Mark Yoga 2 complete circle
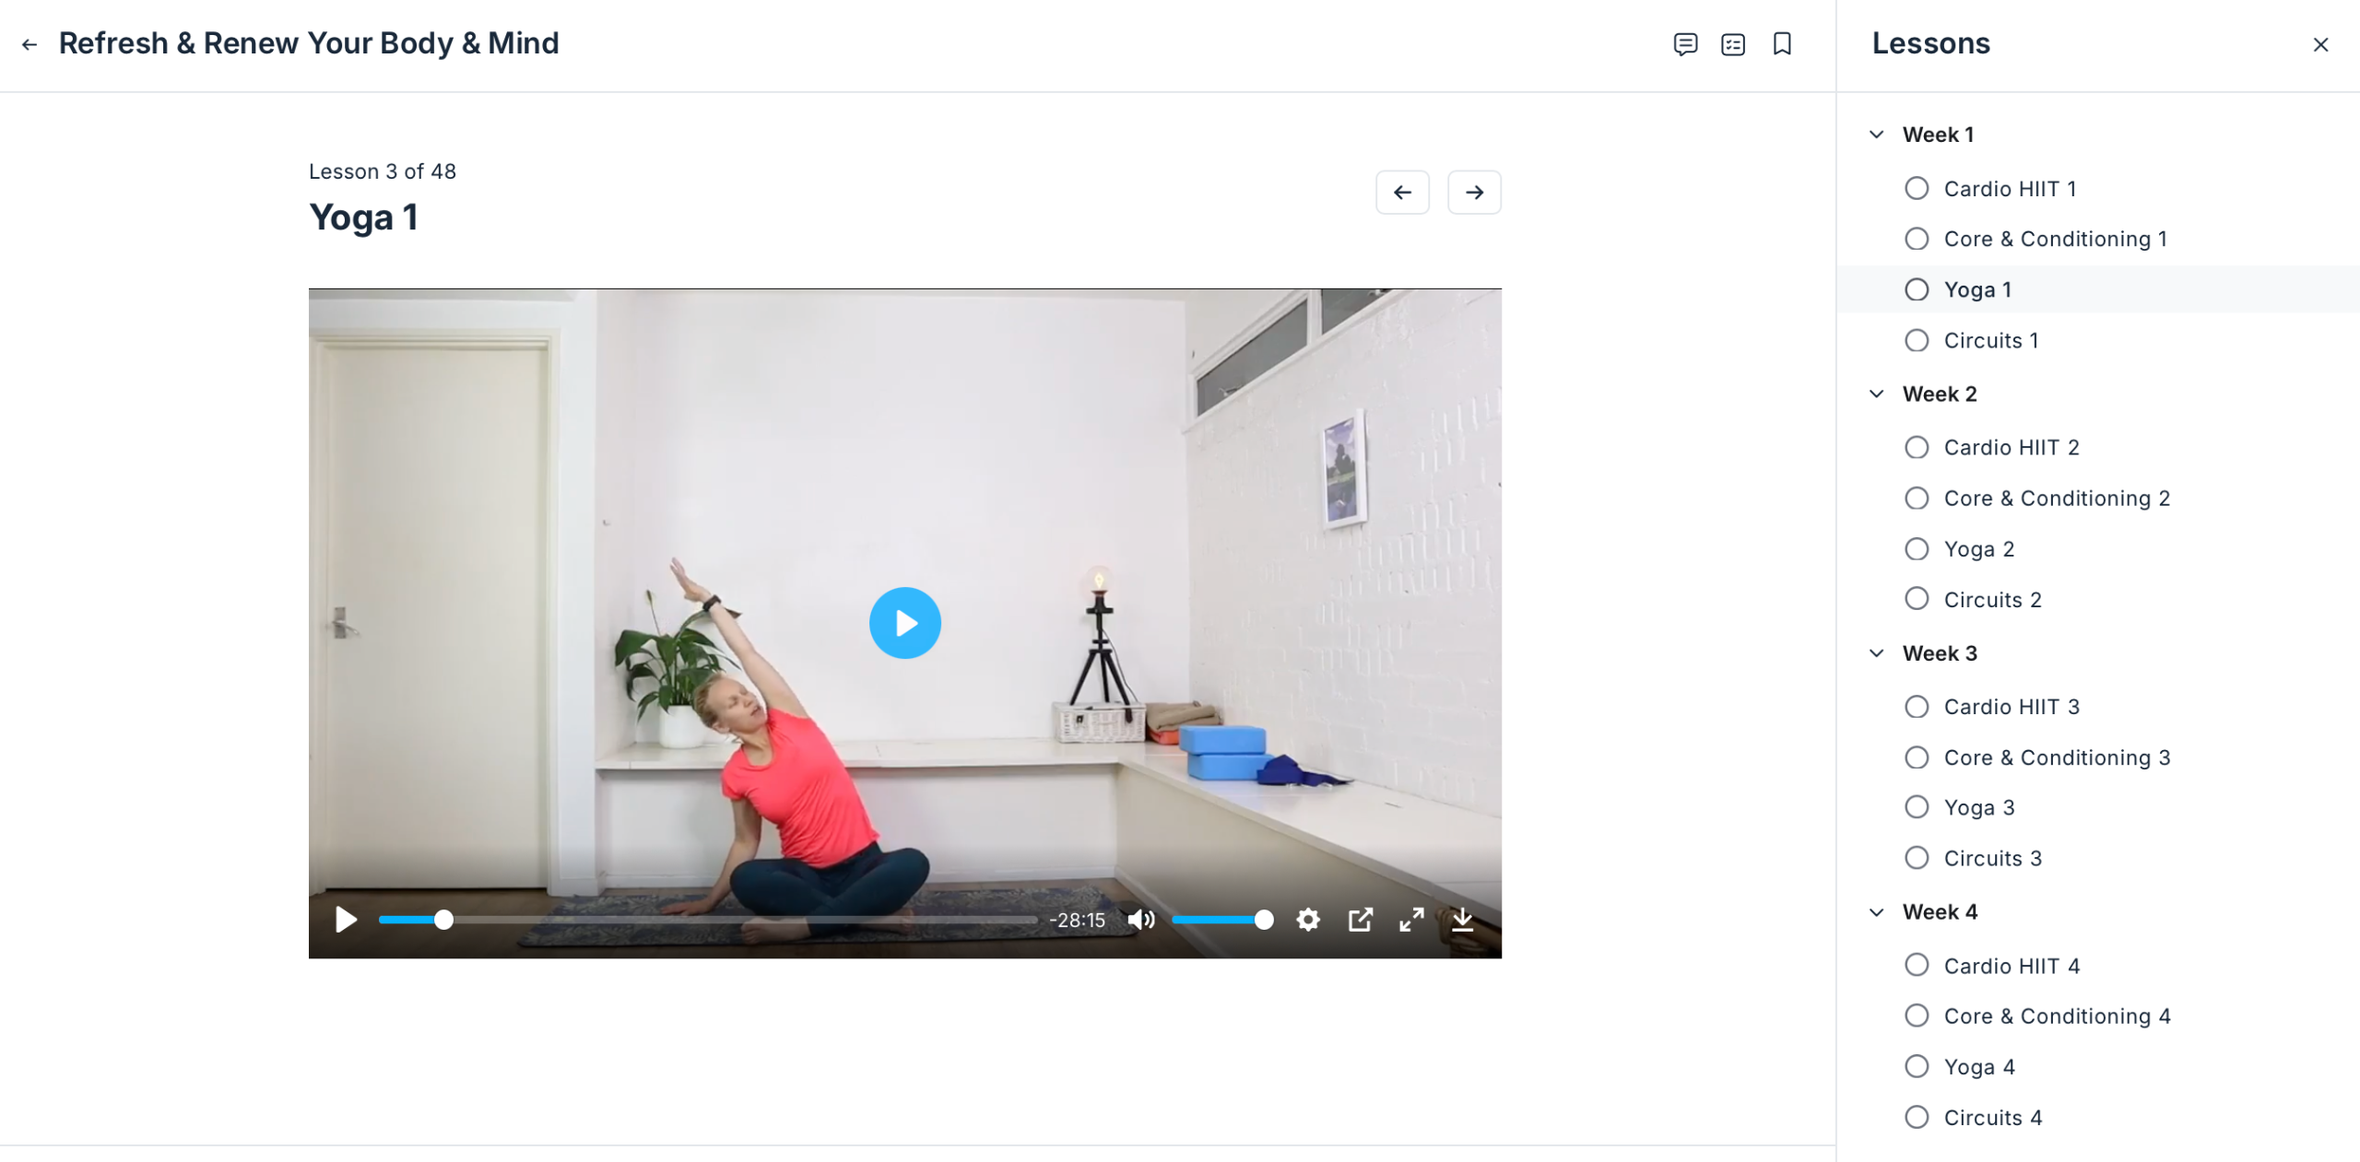The image size is (2360, 1162). [1917, 549]
